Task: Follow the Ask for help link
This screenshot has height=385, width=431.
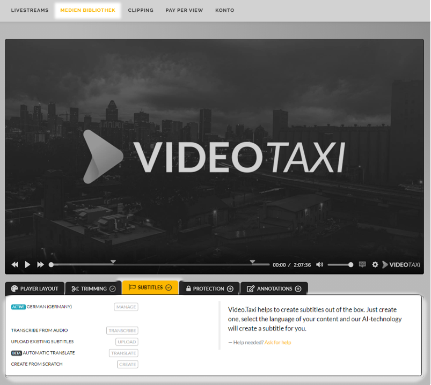Action: click(x=277, y=343)
